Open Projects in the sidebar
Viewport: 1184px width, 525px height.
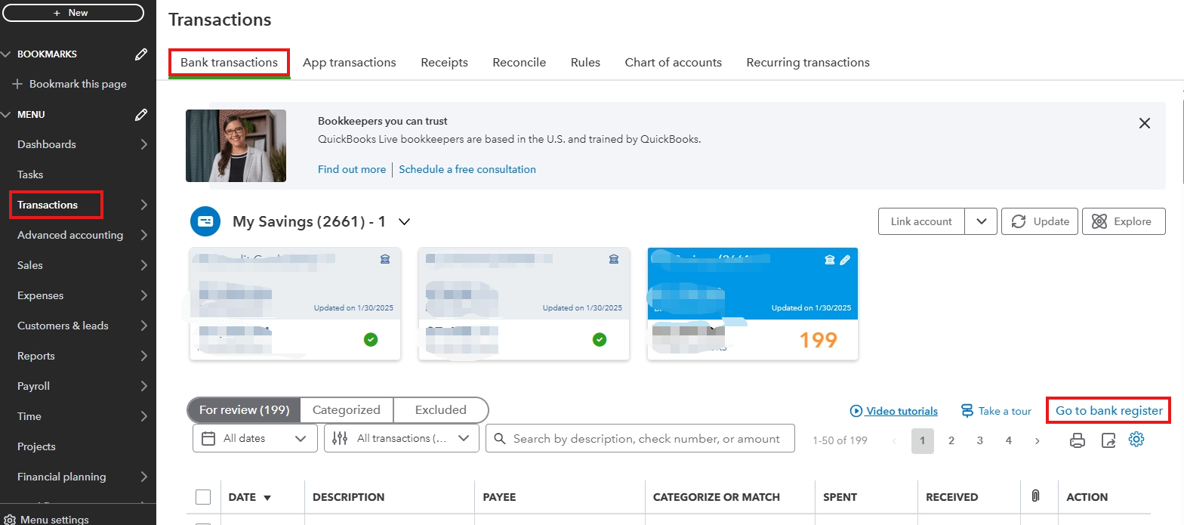tap(37, 446)
